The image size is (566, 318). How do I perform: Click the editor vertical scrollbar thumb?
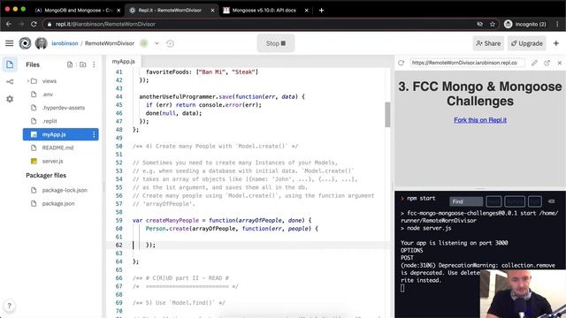[x=387, y=115]
